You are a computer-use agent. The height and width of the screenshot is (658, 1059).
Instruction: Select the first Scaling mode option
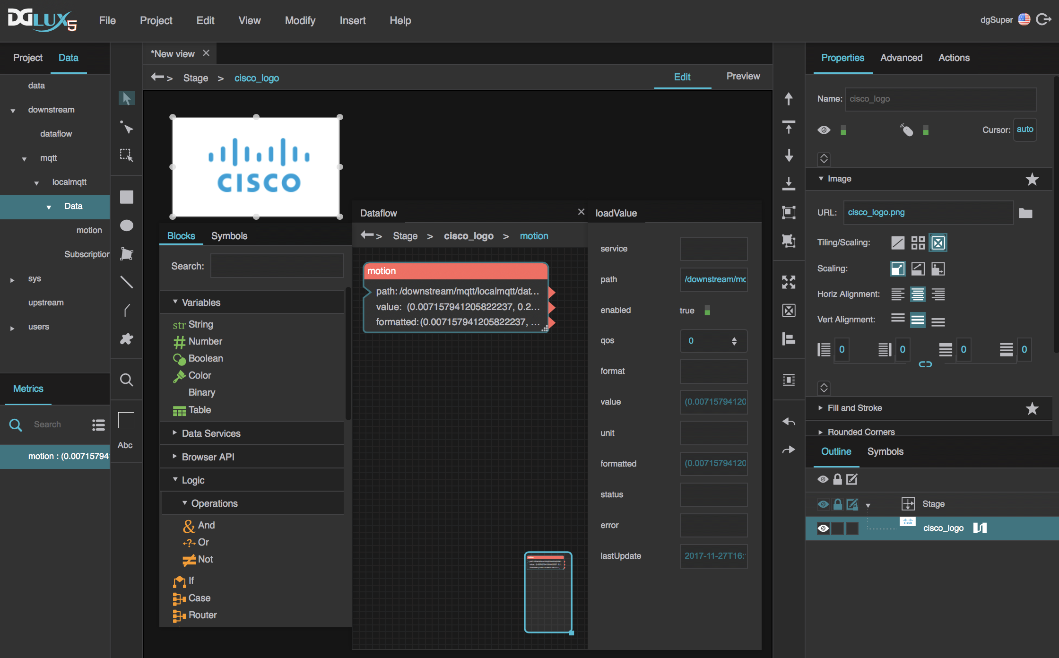[897, 269]
